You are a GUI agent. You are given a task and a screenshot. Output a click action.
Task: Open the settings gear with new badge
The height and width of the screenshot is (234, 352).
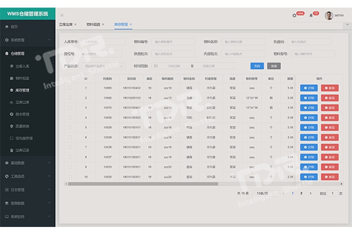(x=295, y=15)
